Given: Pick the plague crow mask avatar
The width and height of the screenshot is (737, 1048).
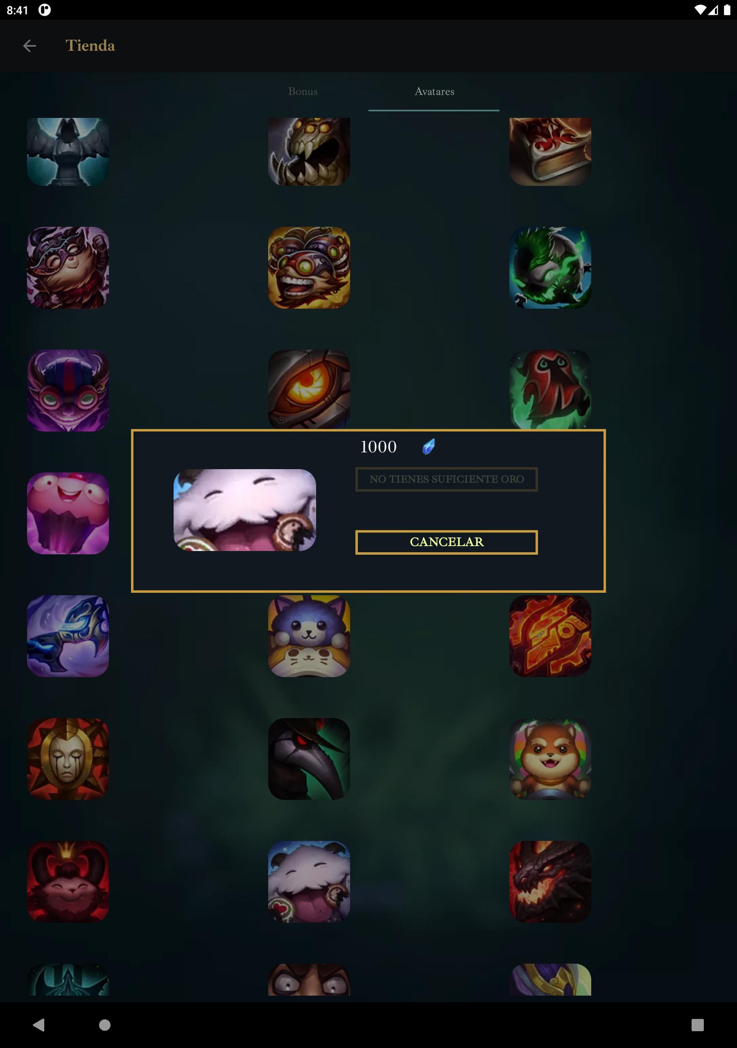Looking at the screenshot, I should point(309,759).
